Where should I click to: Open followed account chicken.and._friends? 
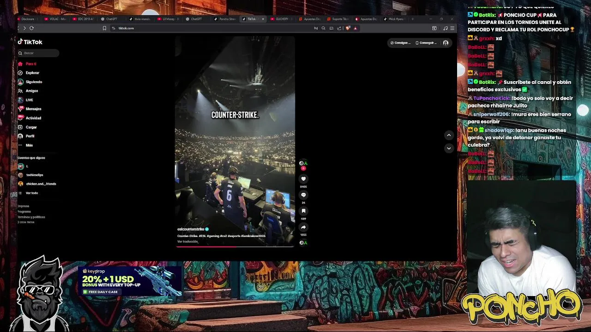(37, 184)
